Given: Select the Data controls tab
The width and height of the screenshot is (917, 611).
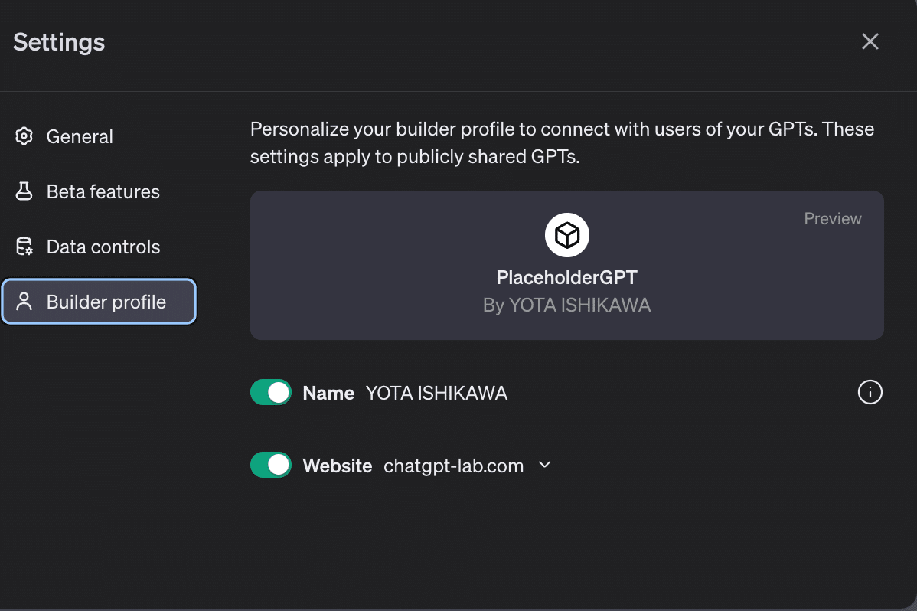Looking at the screenshot, I should tap(103, 247).
